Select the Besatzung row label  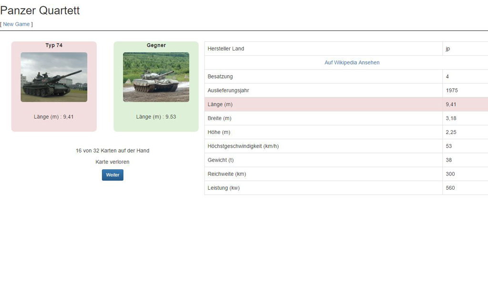coord(220,77)
